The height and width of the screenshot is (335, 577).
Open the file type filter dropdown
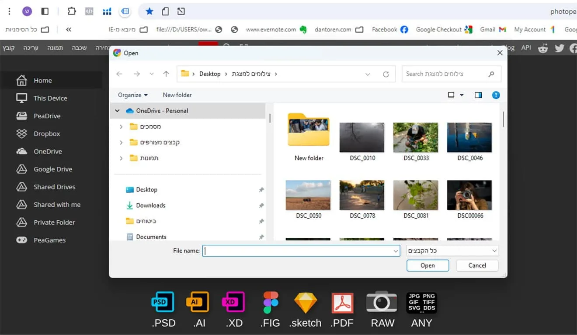(452, 251)
